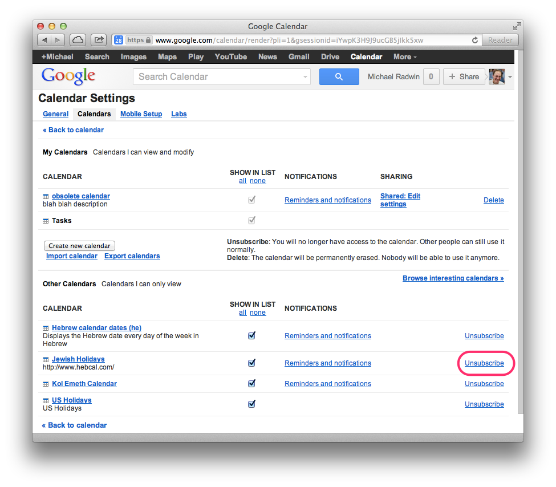Viewport: 556px width, 487px height.
Task: Click top Back to calendar link
Action: click(x=73, y=130)
